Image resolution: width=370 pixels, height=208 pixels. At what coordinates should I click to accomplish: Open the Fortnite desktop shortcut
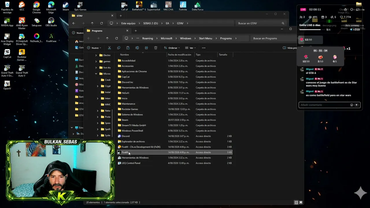pos(183,6)
